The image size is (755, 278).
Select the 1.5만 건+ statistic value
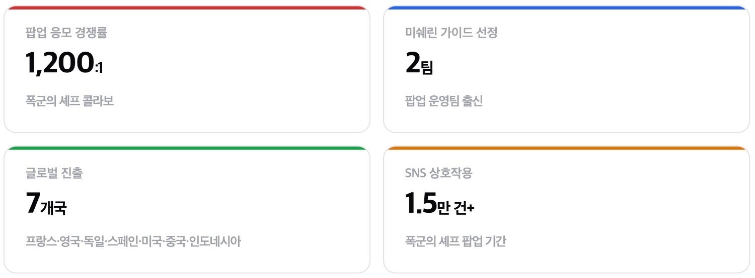[439, 205]
